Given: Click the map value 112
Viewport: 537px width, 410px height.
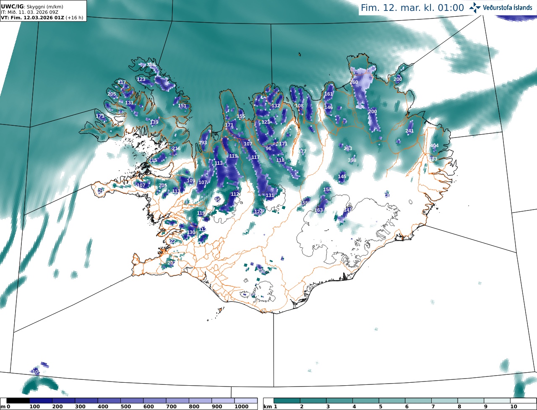Looking at the screenshot, I should coord(235,194).
